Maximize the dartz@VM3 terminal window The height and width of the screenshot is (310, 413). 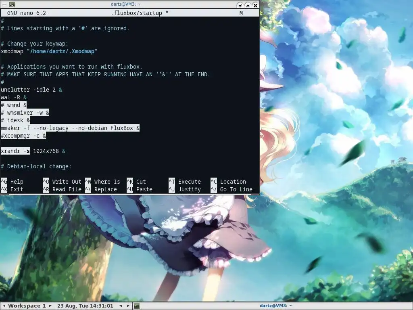pyautogui.click(x=248, y=5)
